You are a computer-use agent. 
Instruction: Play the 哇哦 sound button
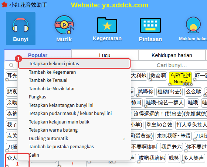tap(193, 103)
